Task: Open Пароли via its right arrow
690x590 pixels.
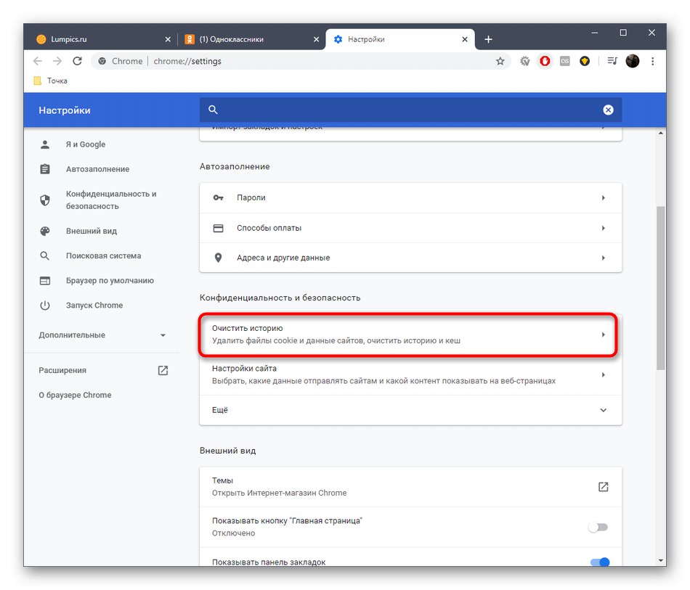Action: 604,198
